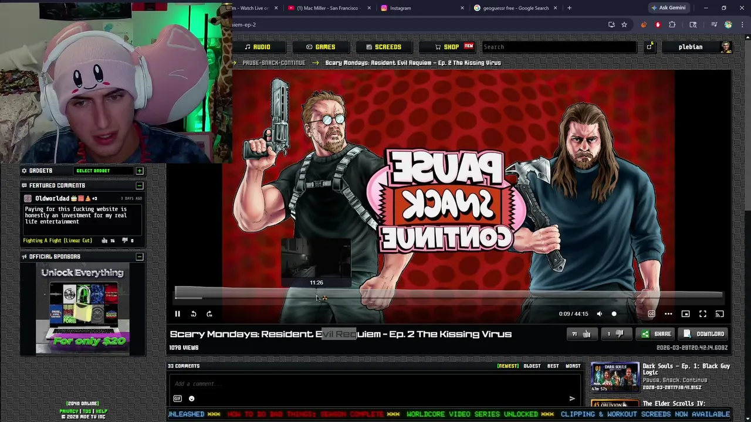Open the TOS footer link
751x422 pixels.
tap(87, 411)
